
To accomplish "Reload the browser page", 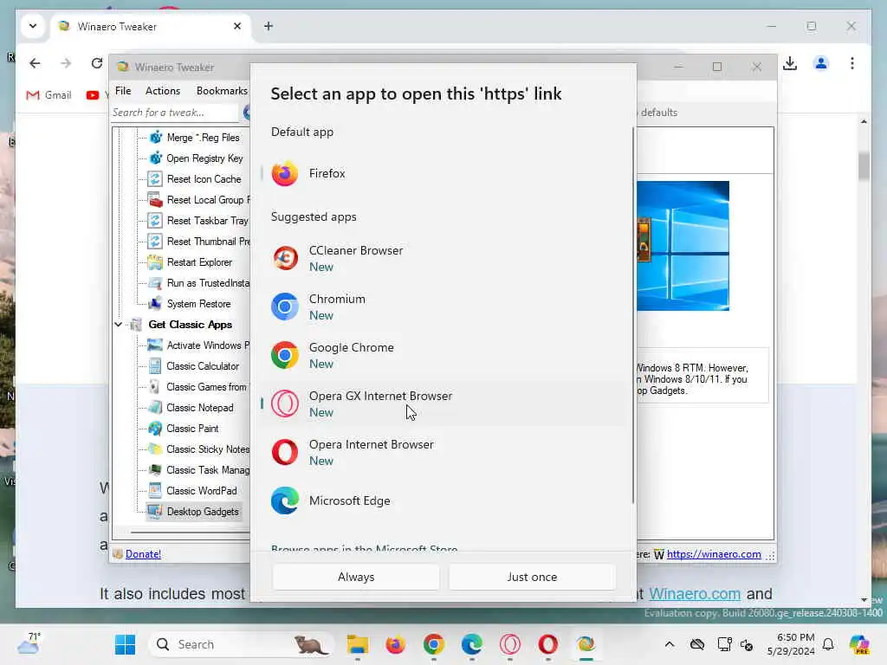I will point(97,63).
